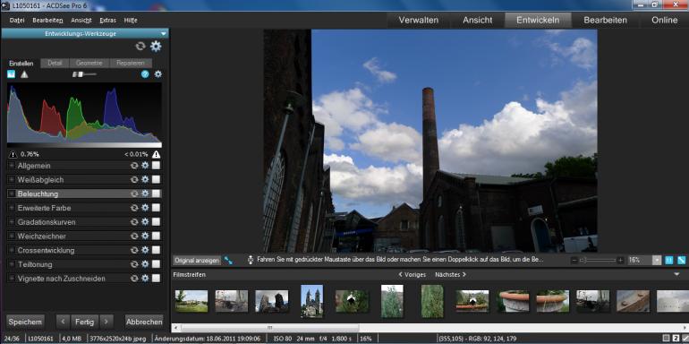The image size is (689, 344).
Task: Click the status bar checkmark tag icon
Action: (x=685, y=339)
